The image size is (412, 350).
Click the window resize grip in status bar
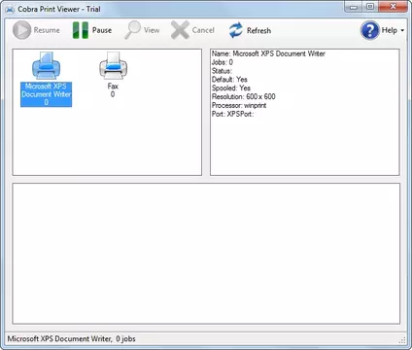tap(402, 340)
